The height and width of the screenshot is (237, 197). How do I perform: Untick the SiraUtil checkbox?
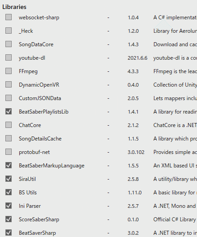pos(9,179)
